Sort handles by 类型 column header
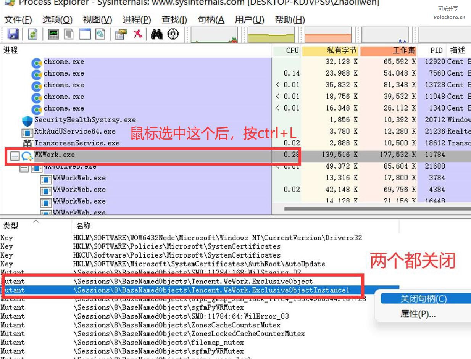 click(35, 225)
